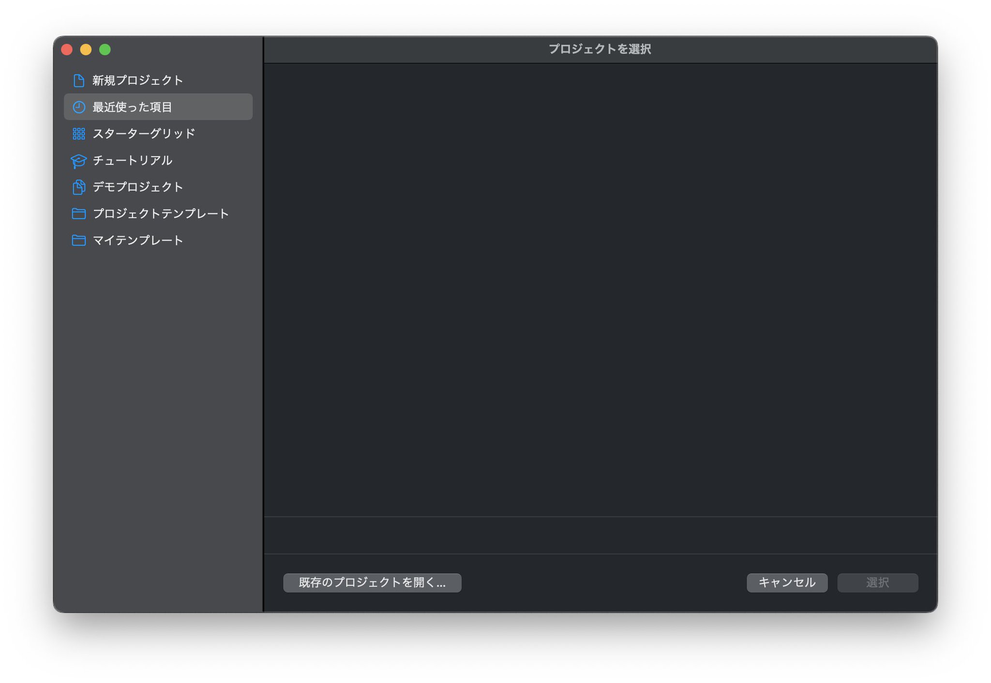
Task: Open プロジェクトテンプレート from the sidebar
Action: (160, 214)
